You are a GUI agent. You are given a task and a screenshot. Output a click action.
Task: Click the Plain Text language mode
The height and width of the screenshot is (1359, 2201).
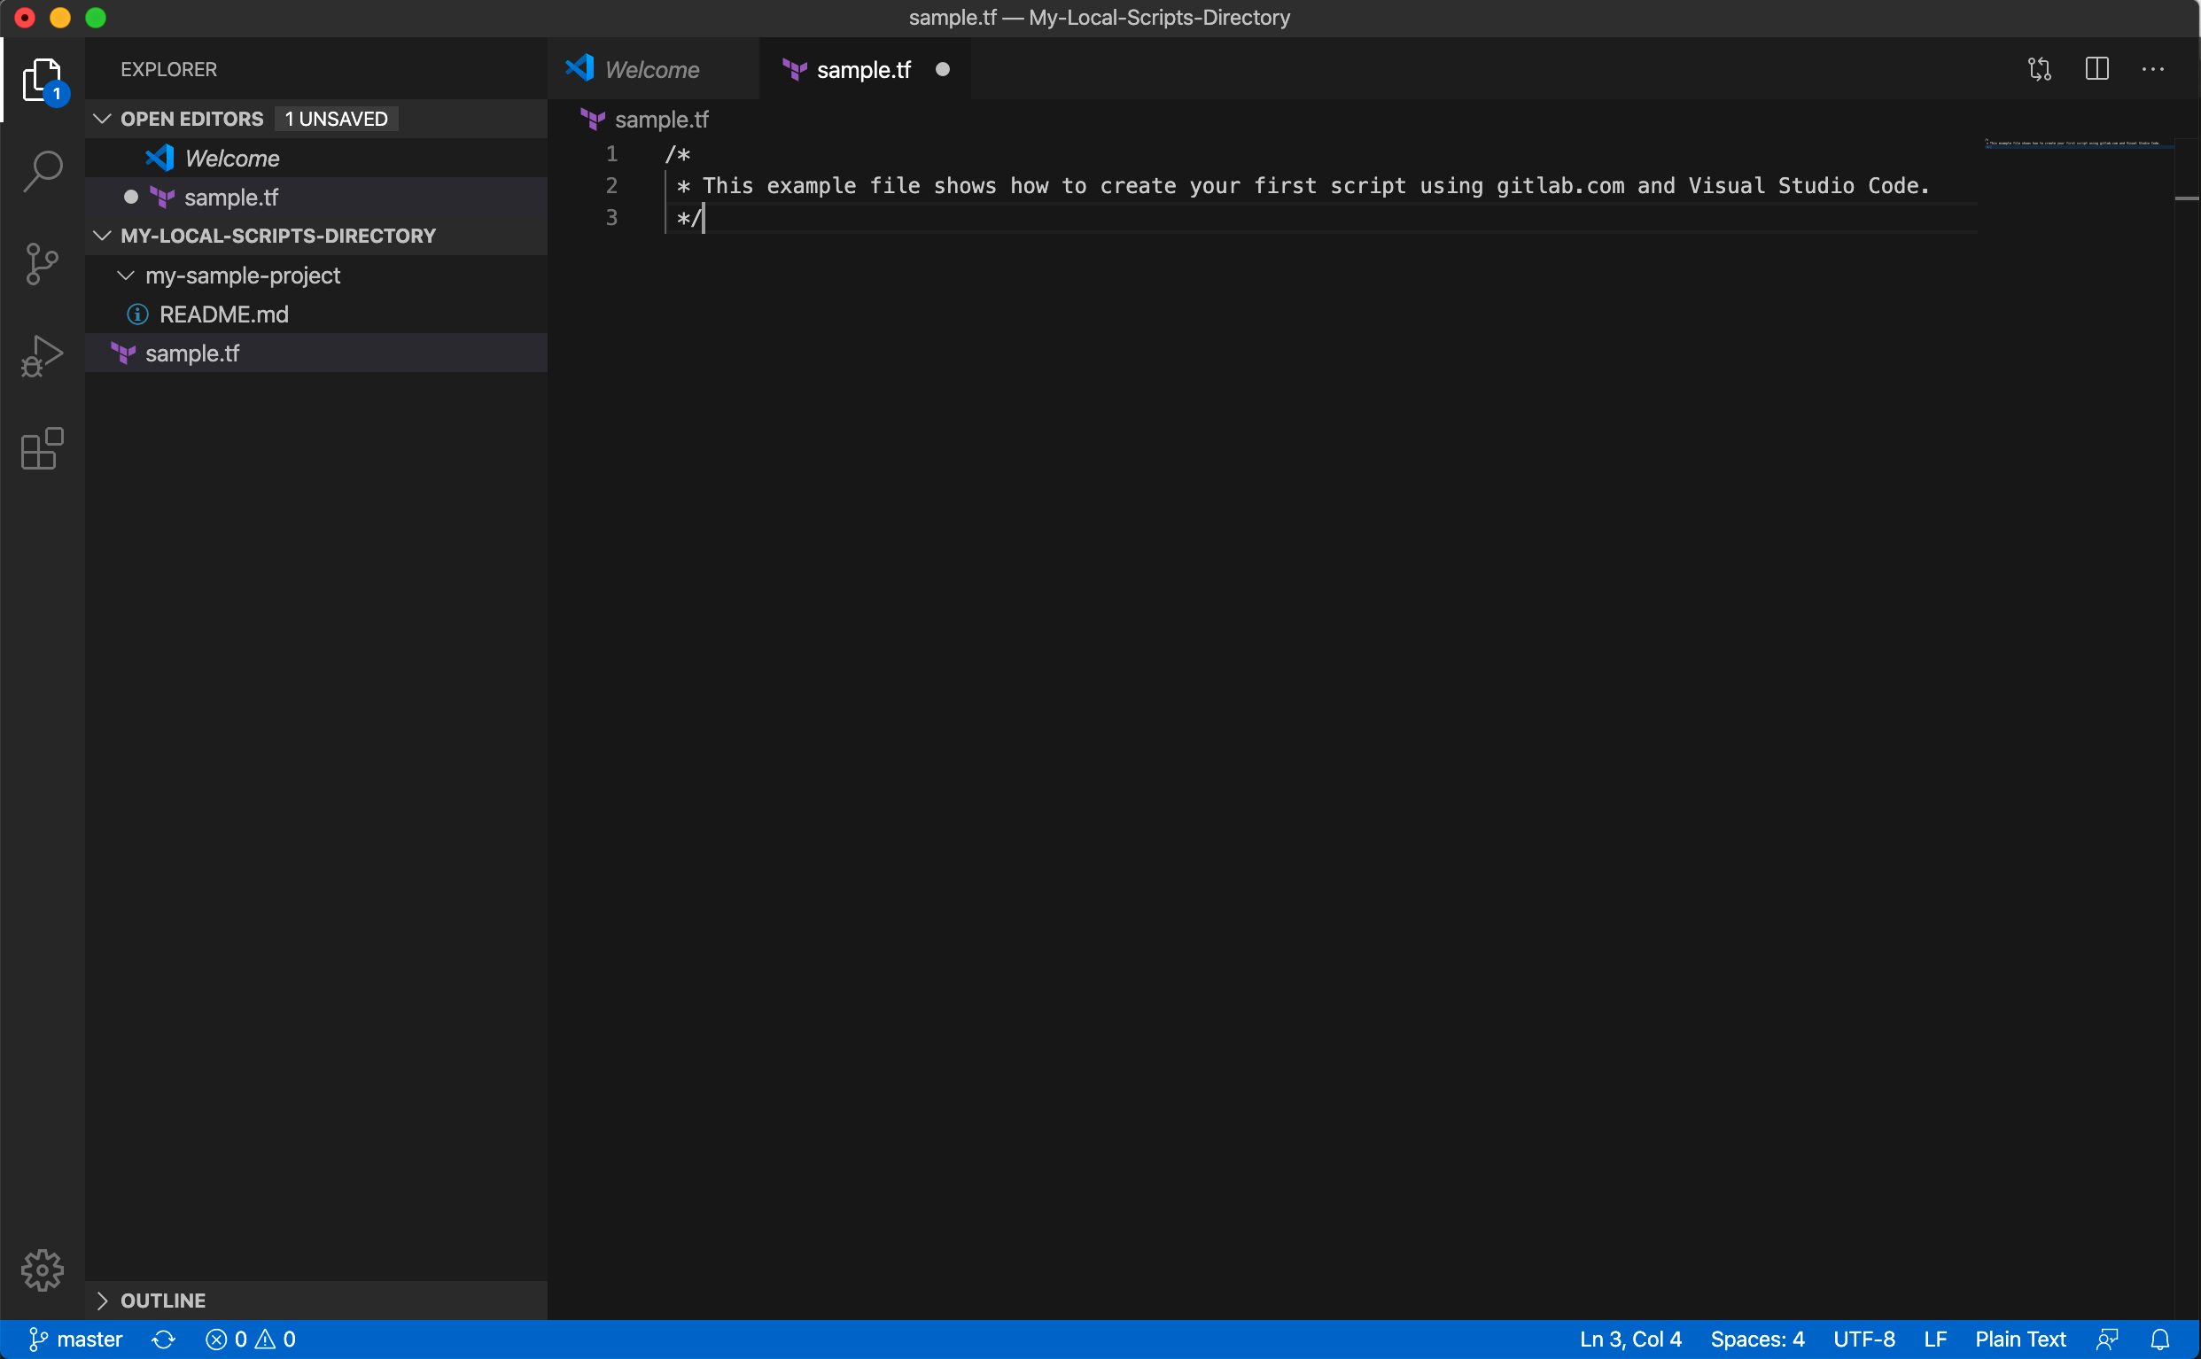pos(2019,1340)
